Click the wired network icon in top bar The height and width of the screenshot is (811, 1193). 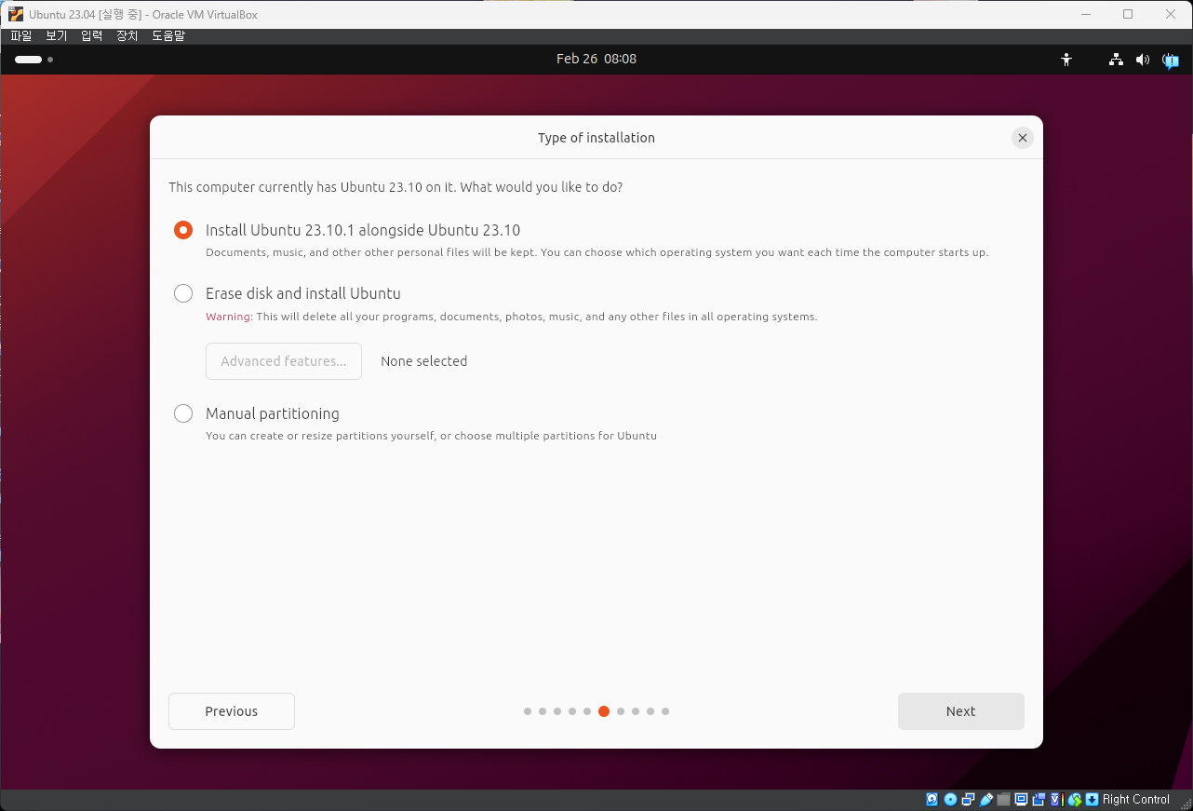(x=1116, y=60)
